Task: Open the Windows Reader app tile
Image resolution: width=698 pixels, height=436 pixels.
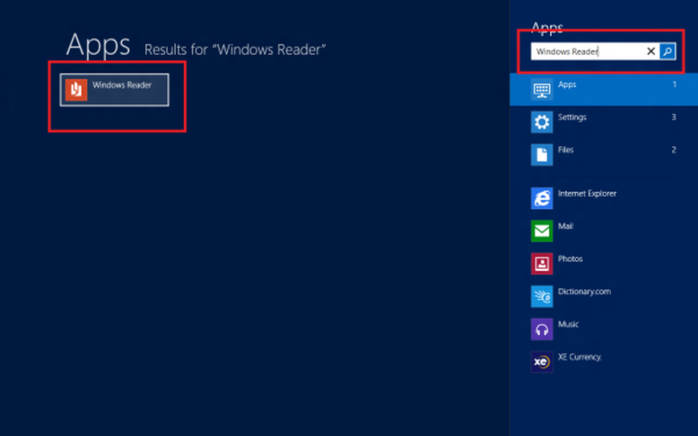Action: [114, 90]
